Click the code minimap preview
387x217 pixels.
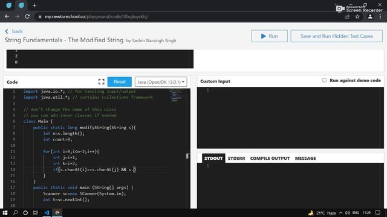click(x=176, y=96)
